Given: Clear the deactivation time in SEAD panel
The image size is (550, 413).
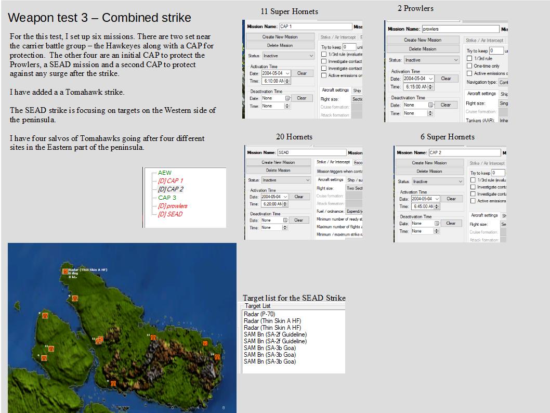Looking at the screenshot, I should pos(298,220).
